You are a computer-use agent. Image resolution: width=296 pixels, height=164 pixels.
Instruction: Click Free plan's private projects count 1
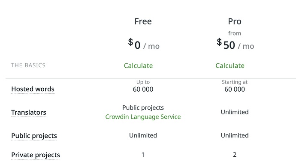click(143, 155)
